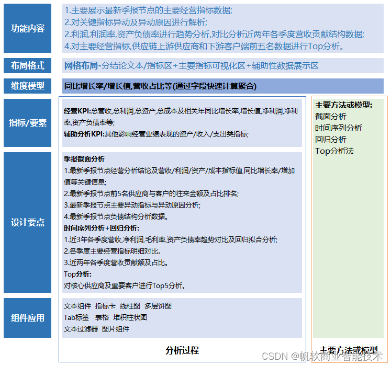
Task: Click line 4.最新季报节点负债结构分析数据
Action: point(116,216)
